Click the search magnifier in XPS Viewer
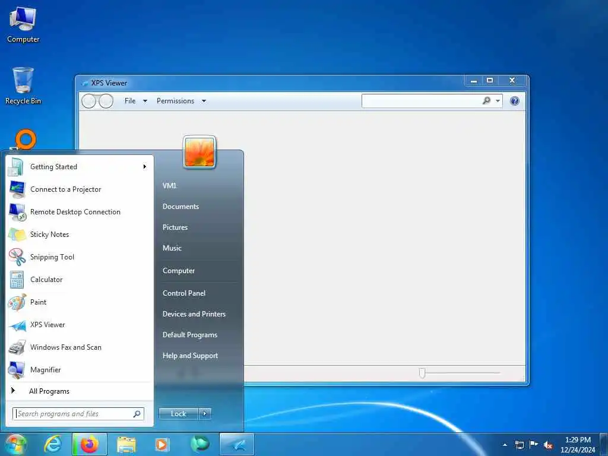Image resolution: width=608 pixels, height=456 pixels. click(x=486, y=101)
